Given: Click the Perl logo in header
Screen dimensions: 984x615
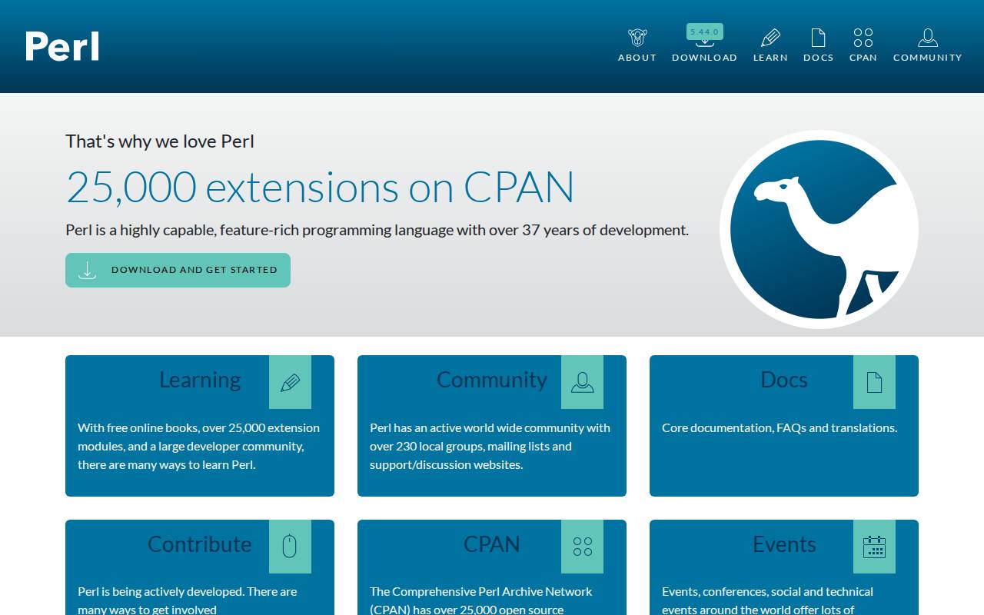Looking at the screenshot, I should click(x=62, y=46).
